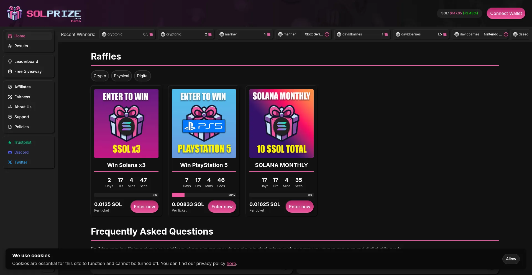This screenshot has height=275, width=532.
Task: Open the privacy policy here link
Action: click(x=231, y=263)
